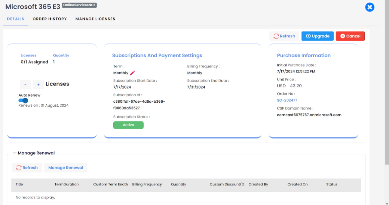Close the Microsoft 365 E3 panel
This screenshot has height=205, width=389.
tap(369, 7)
